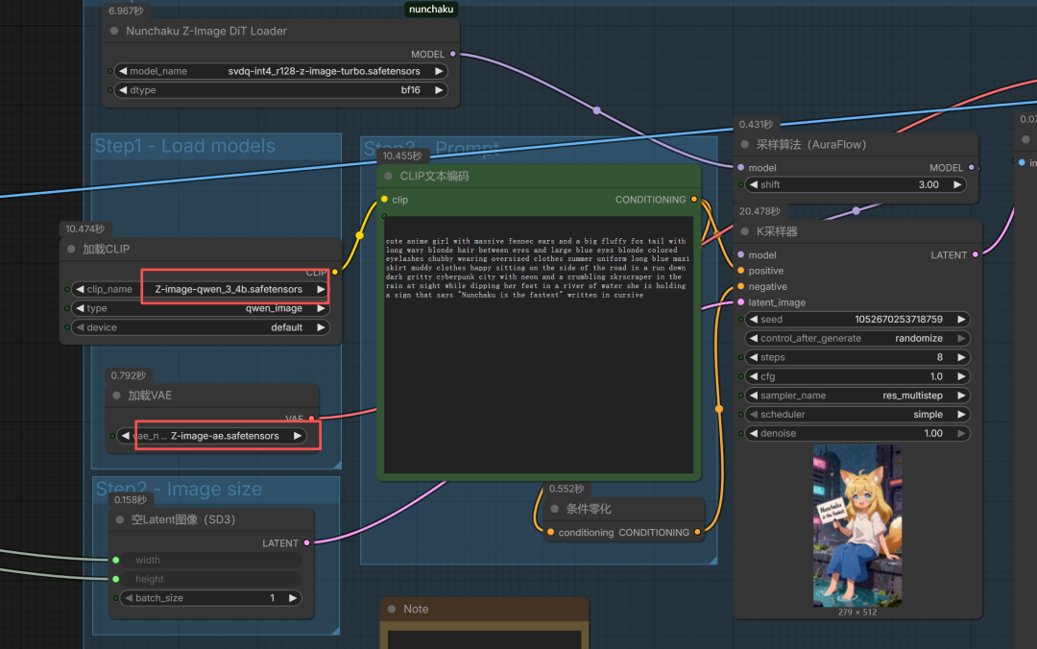Click the negative input port on K采样器
The image size is (1037, 649).
coord(740,287)
